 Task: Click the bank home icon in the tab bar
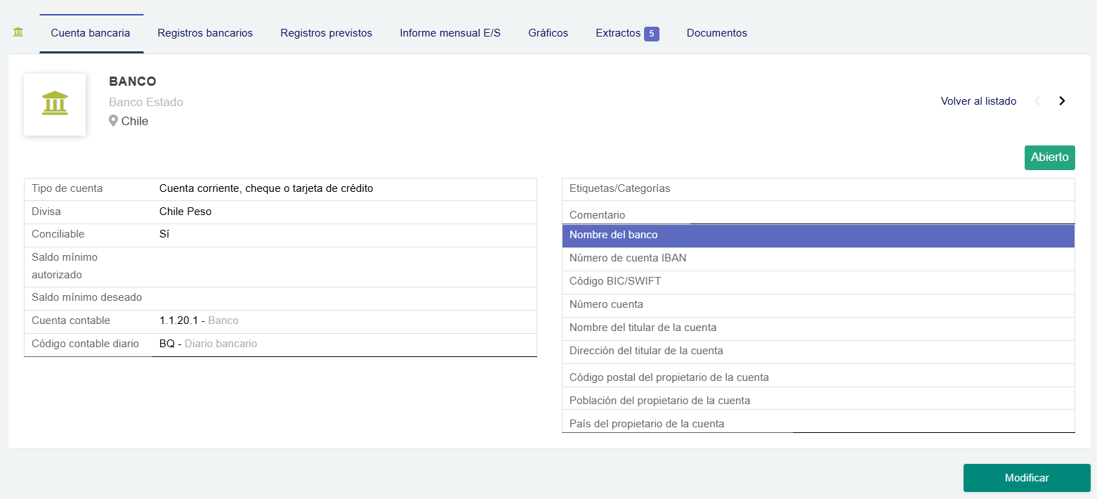click(x=18, y=31)
